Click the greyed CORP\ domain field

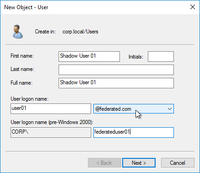[x=51, y=132]
